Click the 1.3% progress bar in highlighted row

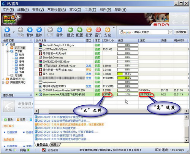pos(128,94)
